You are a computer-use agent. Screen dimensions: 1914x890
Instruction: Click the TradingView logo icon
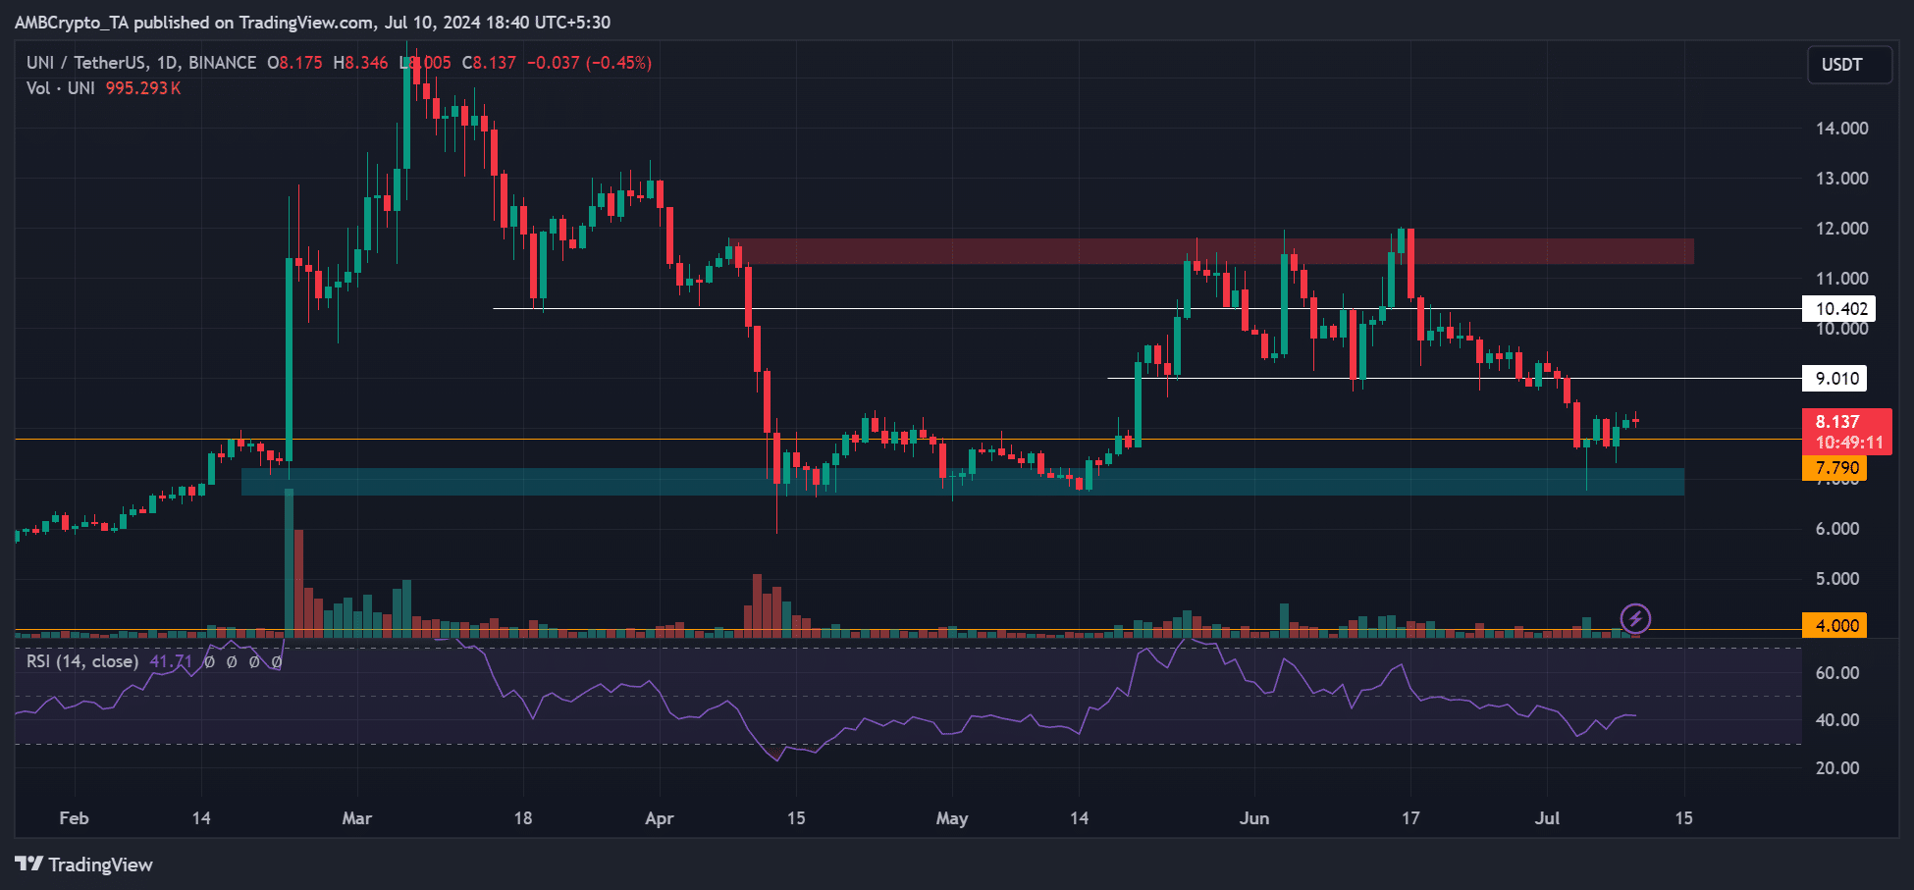tap(29, 864)
